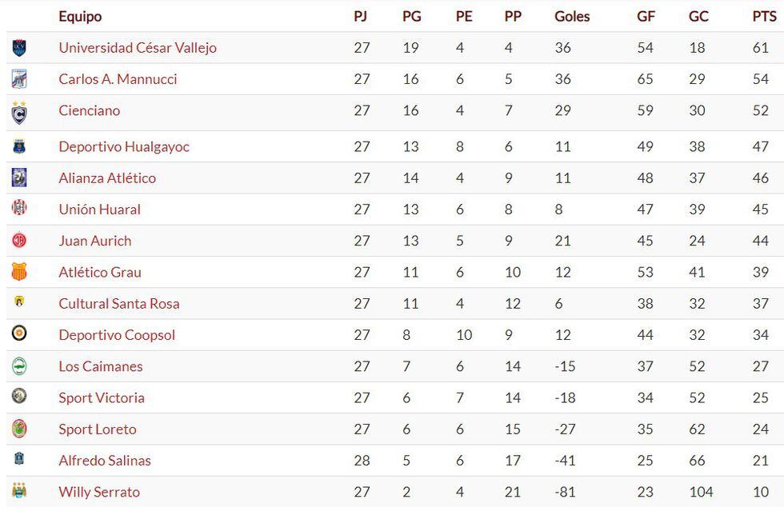Open the Alfredo Salinas team page
The image size is (784, 511).
105,461
